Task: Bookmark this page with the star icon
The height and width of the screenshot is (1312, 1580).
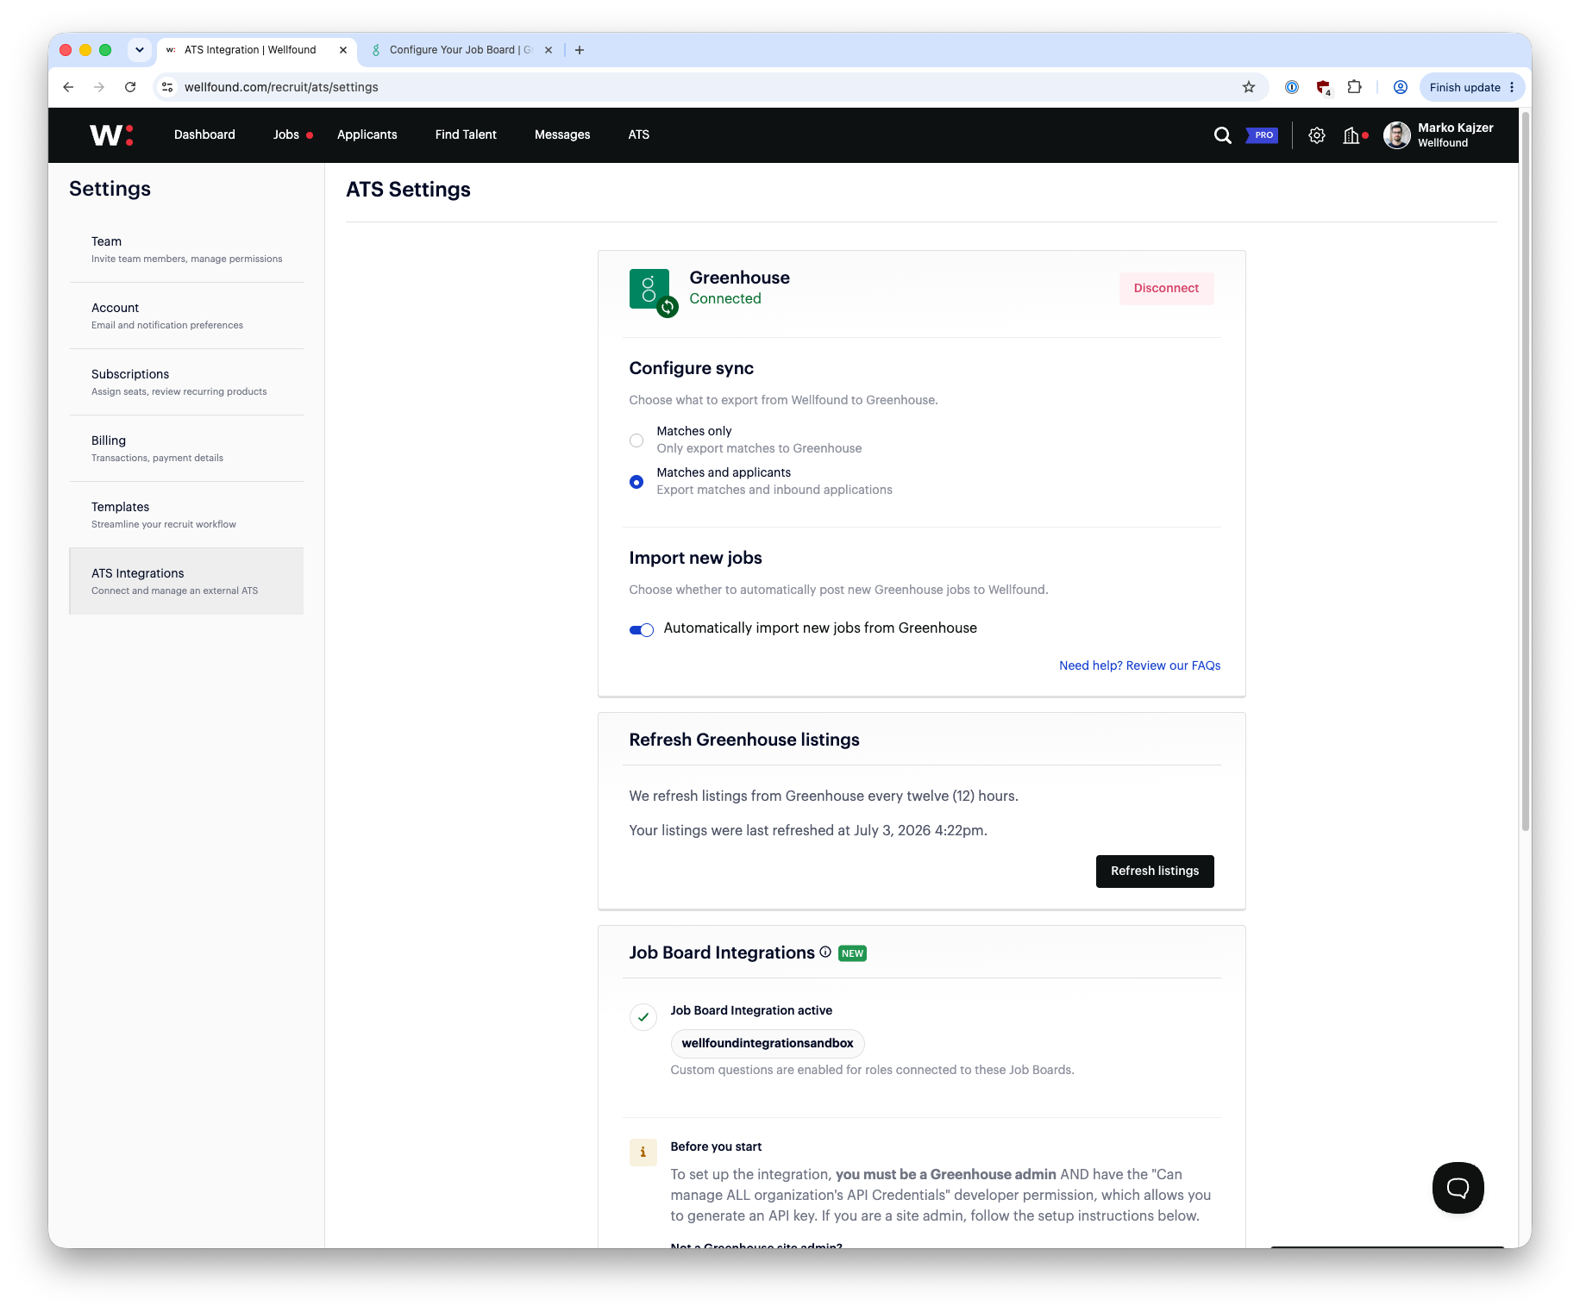Action: pyautogui.click(x=1249, y=87)
